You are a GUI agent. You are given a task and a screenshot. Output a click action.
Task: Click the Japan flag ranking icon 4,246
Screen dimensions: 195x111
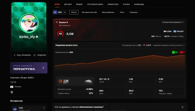pos(165,31)
